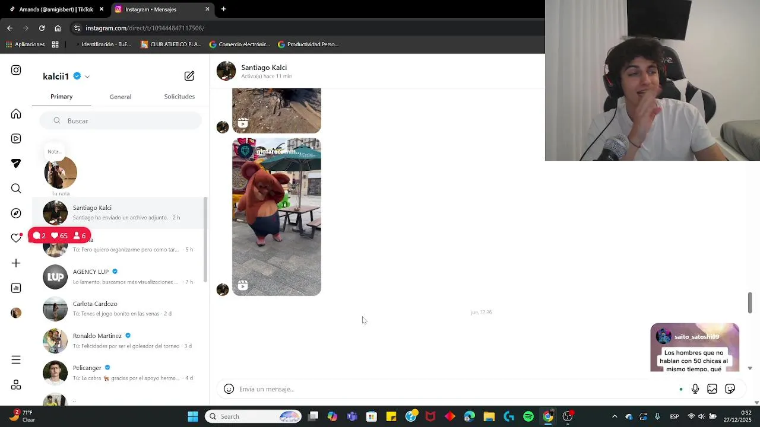
Task: Reload the page in Chrome
Action: pos(42,28)
